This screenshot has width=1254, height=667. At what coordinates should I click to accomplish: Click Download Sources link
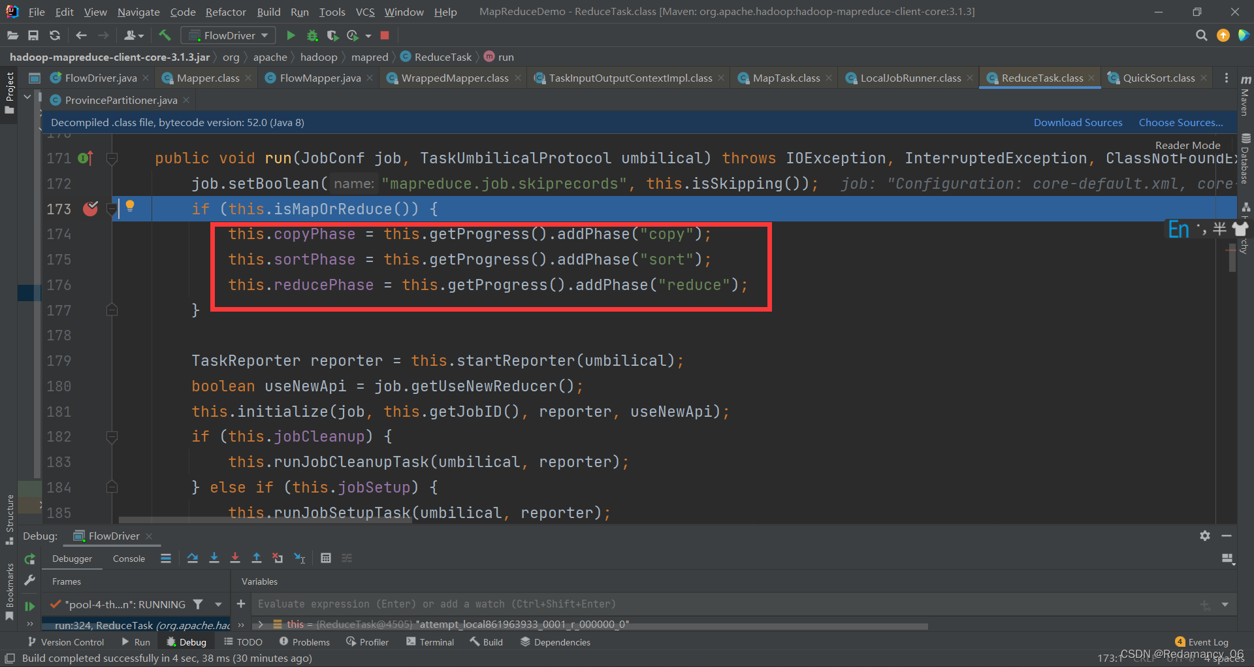coord(1078,122)
